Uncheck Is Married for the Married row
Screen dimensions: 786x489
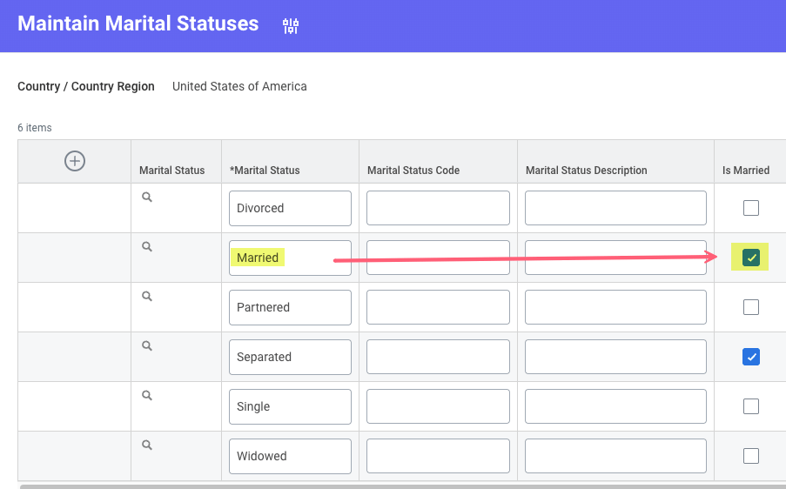[x=751, y=258]
